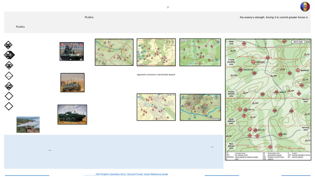
Task: Click the "Depth defense zone" label
Action: pyautogui.click(x=231, y=121)
